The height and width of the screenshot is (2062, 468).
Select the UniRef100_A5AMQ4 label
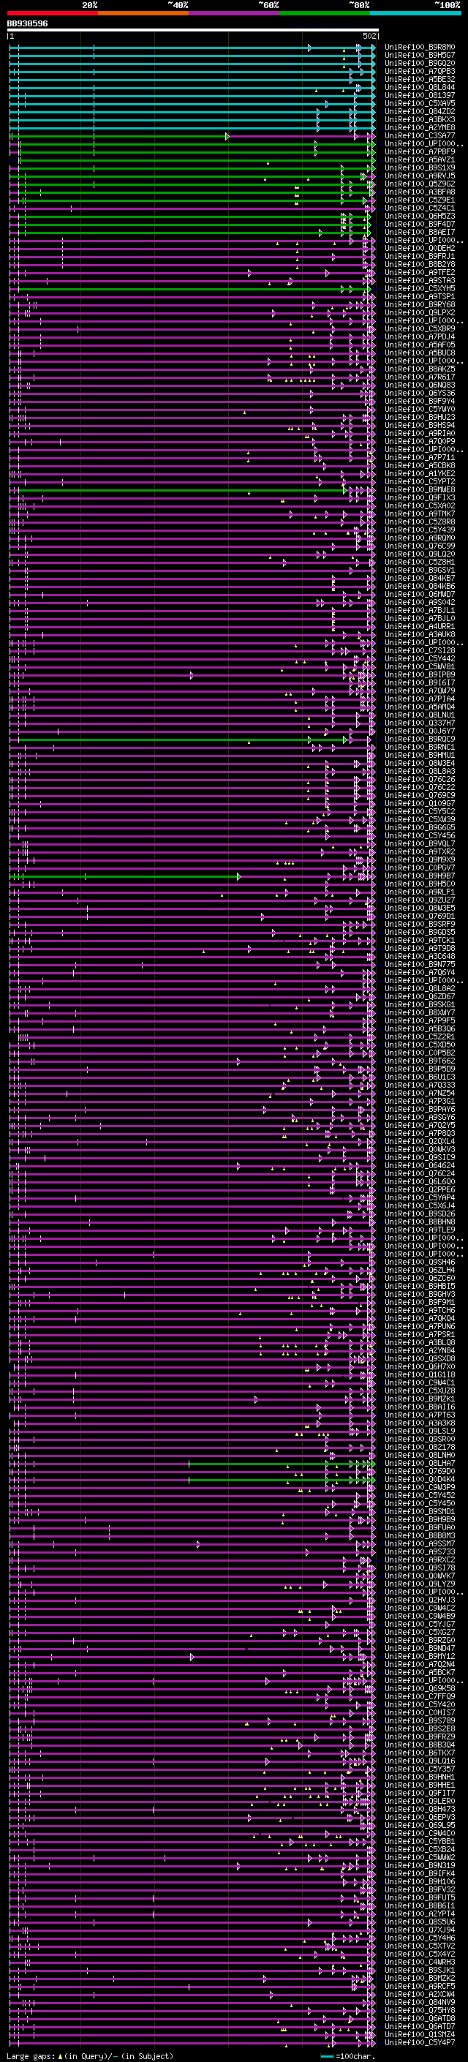click(420, 707)
